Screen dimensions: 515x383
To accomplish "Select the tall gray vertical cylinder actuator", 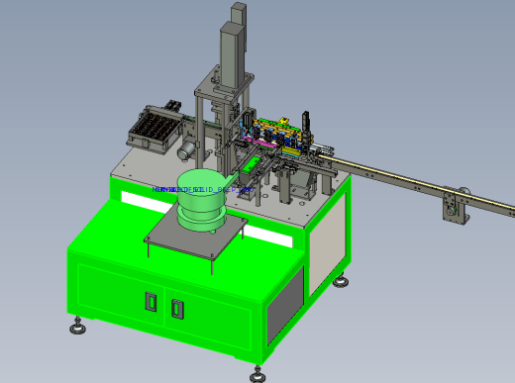I will (x=233, y=54).
